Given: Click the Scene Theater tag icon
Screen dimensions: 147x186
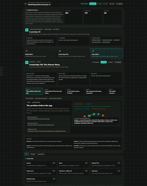Looking at the screenshot, I should click(x=26, y=98).
